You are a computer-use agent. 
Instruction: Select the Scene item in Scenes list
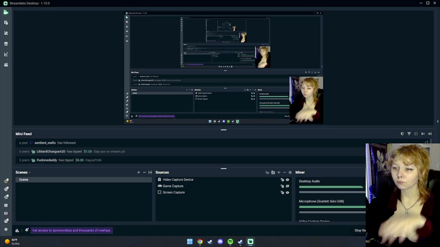24,180
